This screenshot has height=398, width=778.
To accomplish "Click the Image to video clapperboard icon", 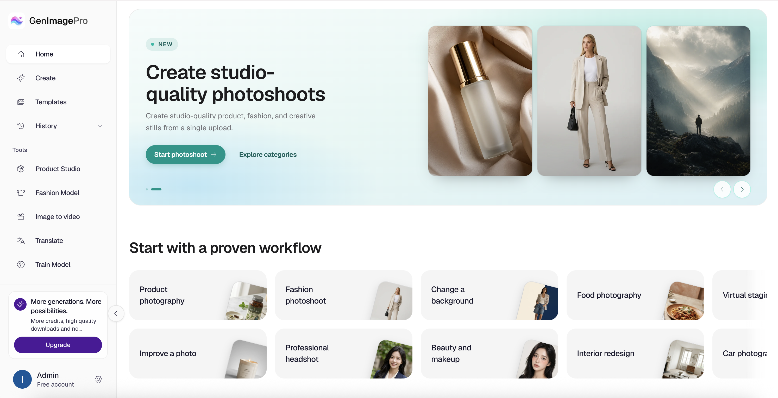I will pyautogui.click(x=21, y=217).
